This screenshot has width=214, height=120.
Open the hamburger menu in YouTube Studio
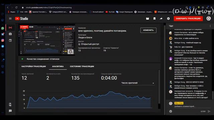10,19
